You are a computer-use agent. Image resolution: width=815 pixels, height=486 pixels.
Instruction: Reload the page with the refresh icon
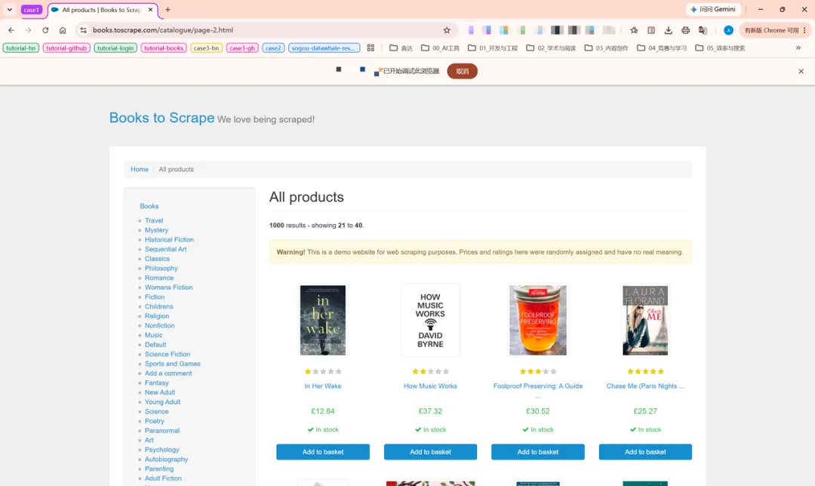[45, 30]
